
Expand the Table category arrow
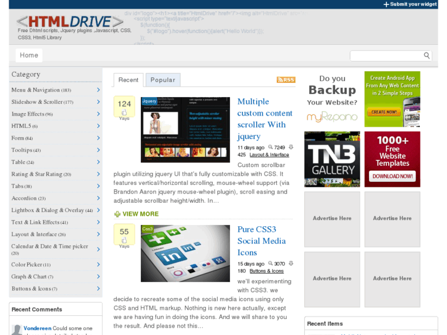98,162
